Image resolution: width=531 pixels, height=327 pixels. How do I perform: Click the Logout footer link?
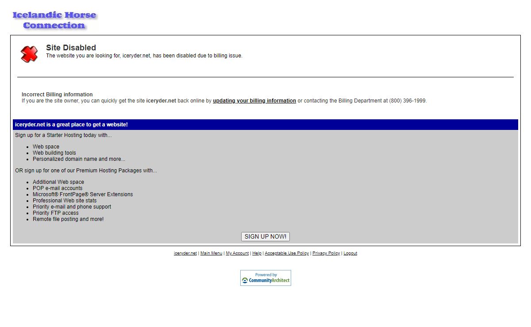[x=350, y=253]
